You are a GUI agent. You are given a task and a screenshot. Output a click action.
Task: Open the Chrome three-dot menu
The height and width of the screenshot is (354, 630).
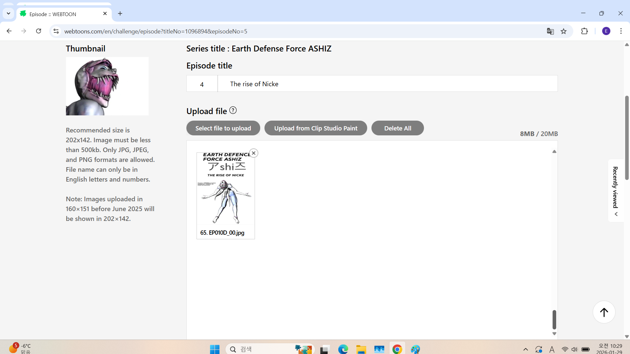pos(621,31)
